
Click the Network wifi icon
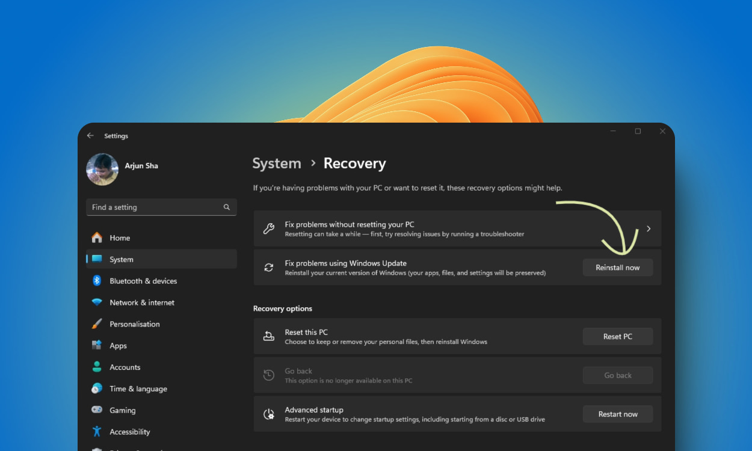pyautogui.click(x=97, y=302)
